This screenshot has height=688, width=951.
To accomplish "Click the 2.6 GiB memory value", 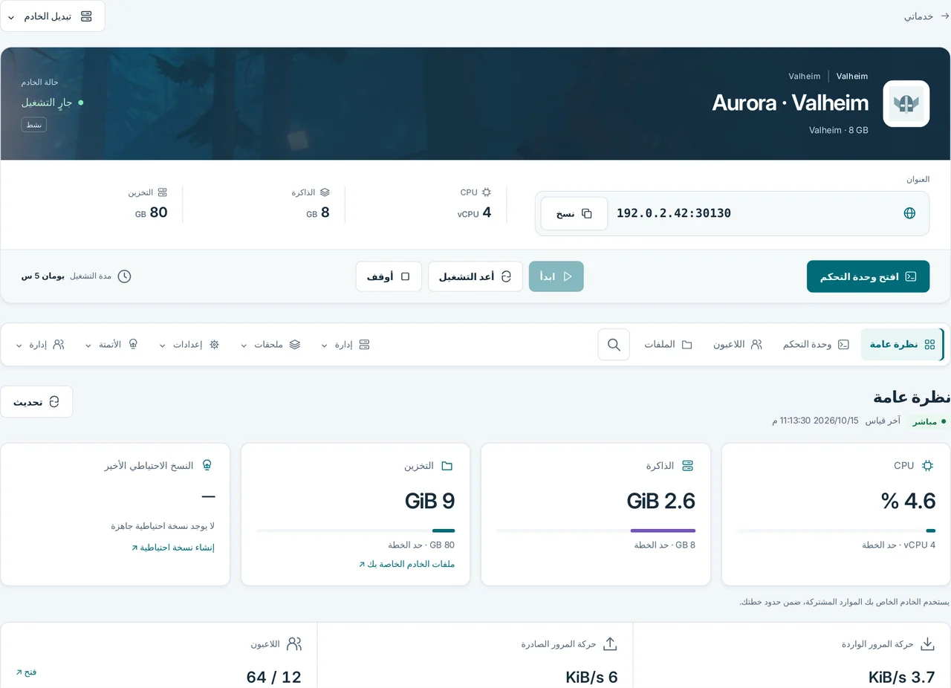I will [660, 501].
